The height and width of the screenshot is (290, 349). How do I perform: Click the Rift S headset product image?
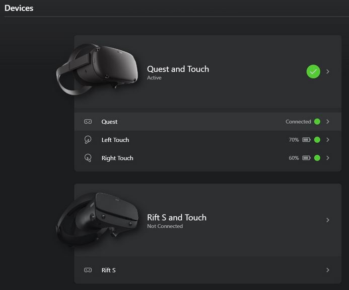click(x=97, y=219)
